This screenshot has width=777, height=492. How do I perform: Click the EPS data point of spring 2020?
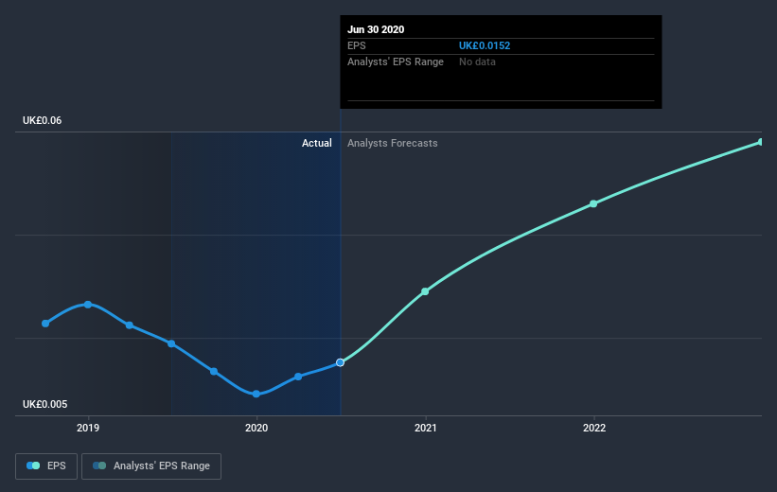point(298,377)
